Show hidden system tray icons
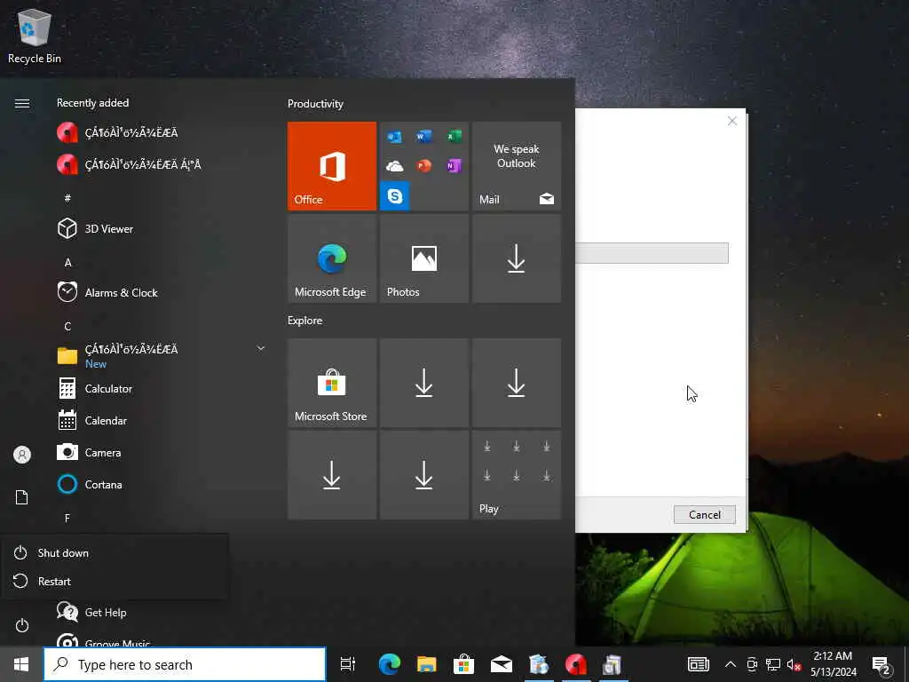 click(x=731, y=664)
